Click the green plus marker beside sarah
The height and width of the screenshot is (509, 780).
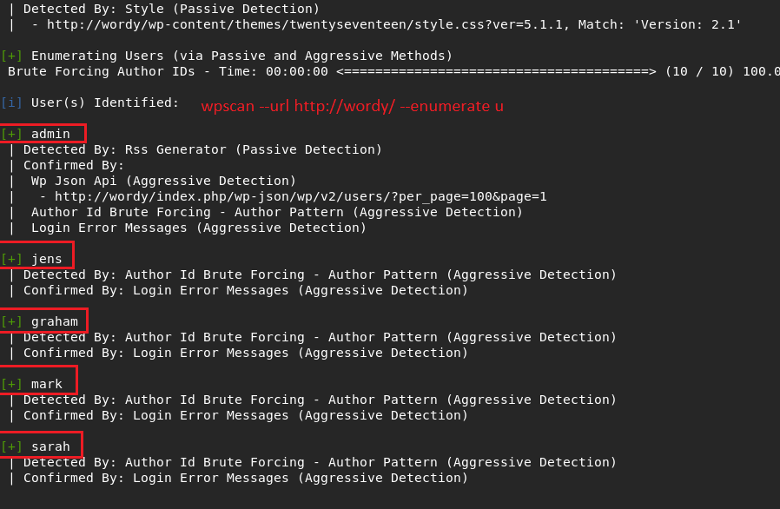[11, 446]
